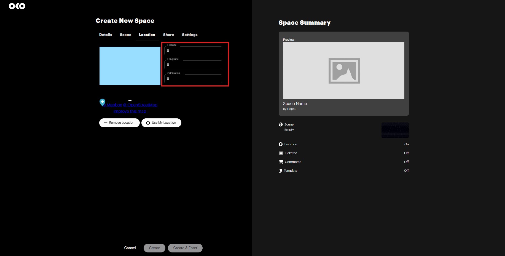Focus the Longitude input field
Viewport: 505px width, 256px height.
pos(193,65)
